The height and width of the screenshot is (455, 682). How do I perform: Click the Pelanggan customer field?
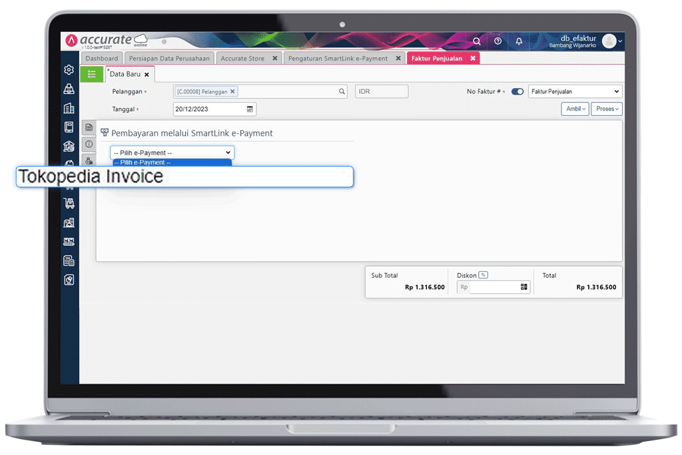(260, 91)
